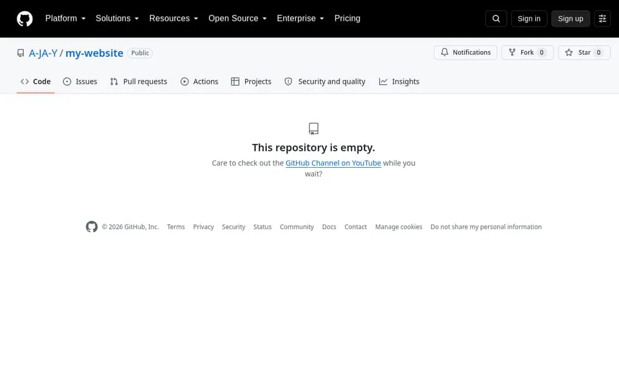Click the Star button label

pos(584,52)
